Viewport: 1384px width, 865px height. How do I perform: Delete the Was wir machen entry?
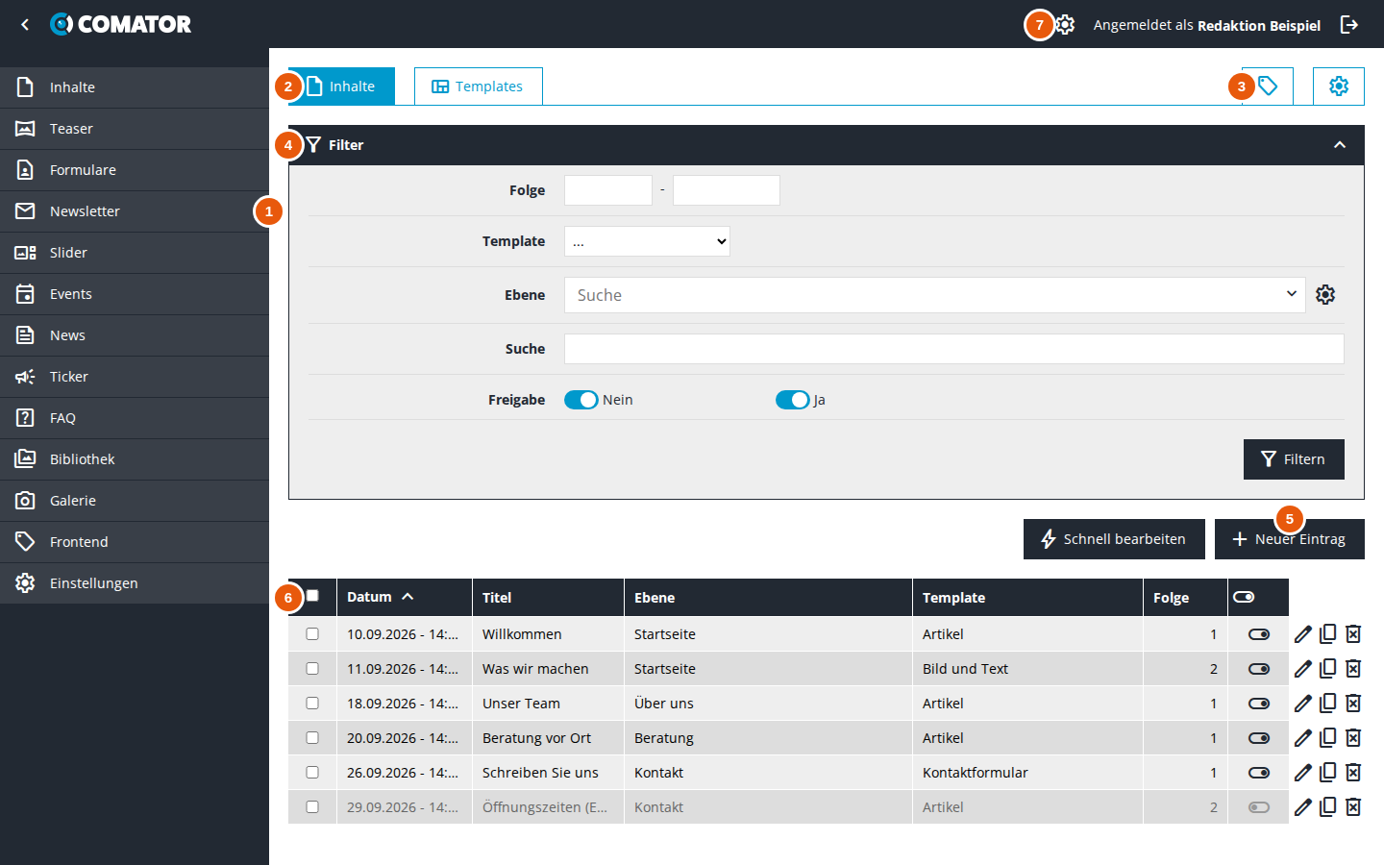pyautogui.click(x=1353, y=668)
